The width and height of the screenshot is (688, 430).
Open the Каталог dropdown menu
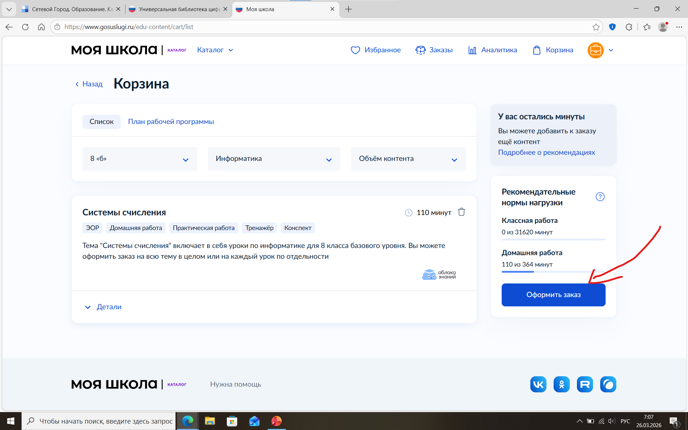tap(215, 50)
